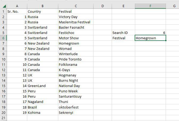Viewport: 179px width, 121px height.
Task: Click the Search ID label cell
Action: point(123,33)
